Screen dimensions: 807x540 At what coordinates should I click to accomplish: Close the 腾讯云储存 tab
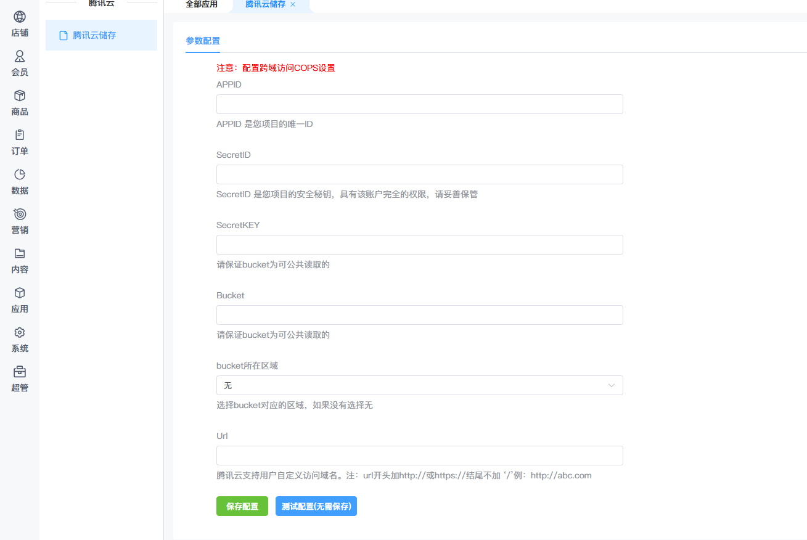coord(293,4)
